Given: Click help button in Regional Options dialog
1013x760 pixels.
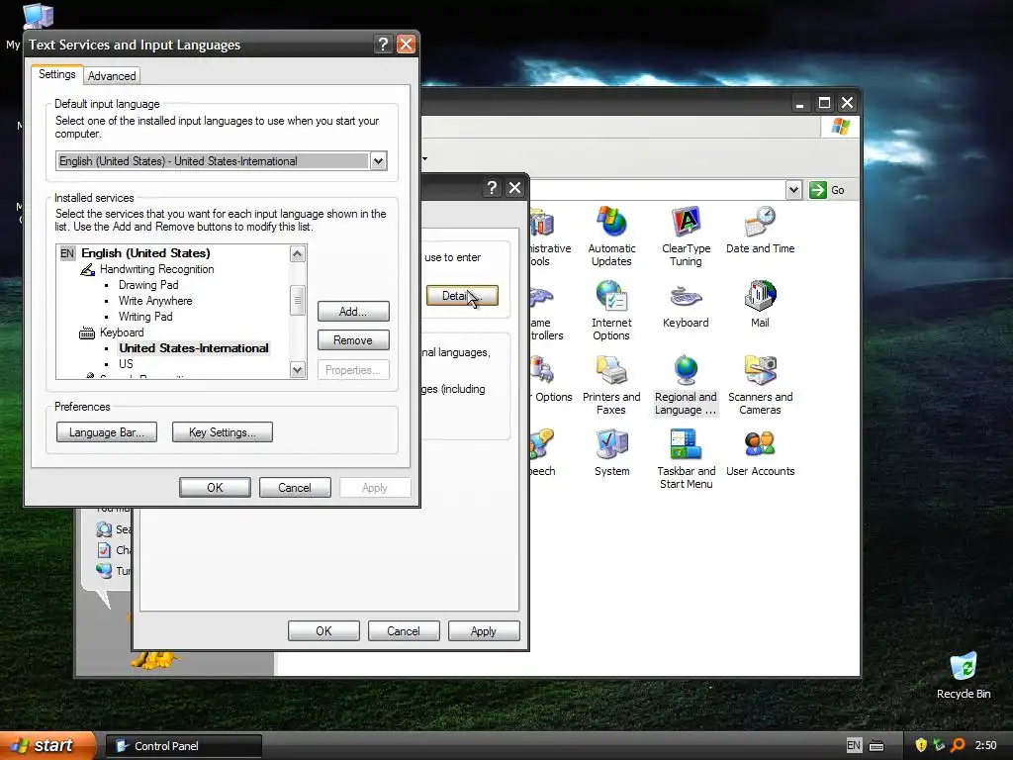Looking at the screenshot, I should coord(493,187).
